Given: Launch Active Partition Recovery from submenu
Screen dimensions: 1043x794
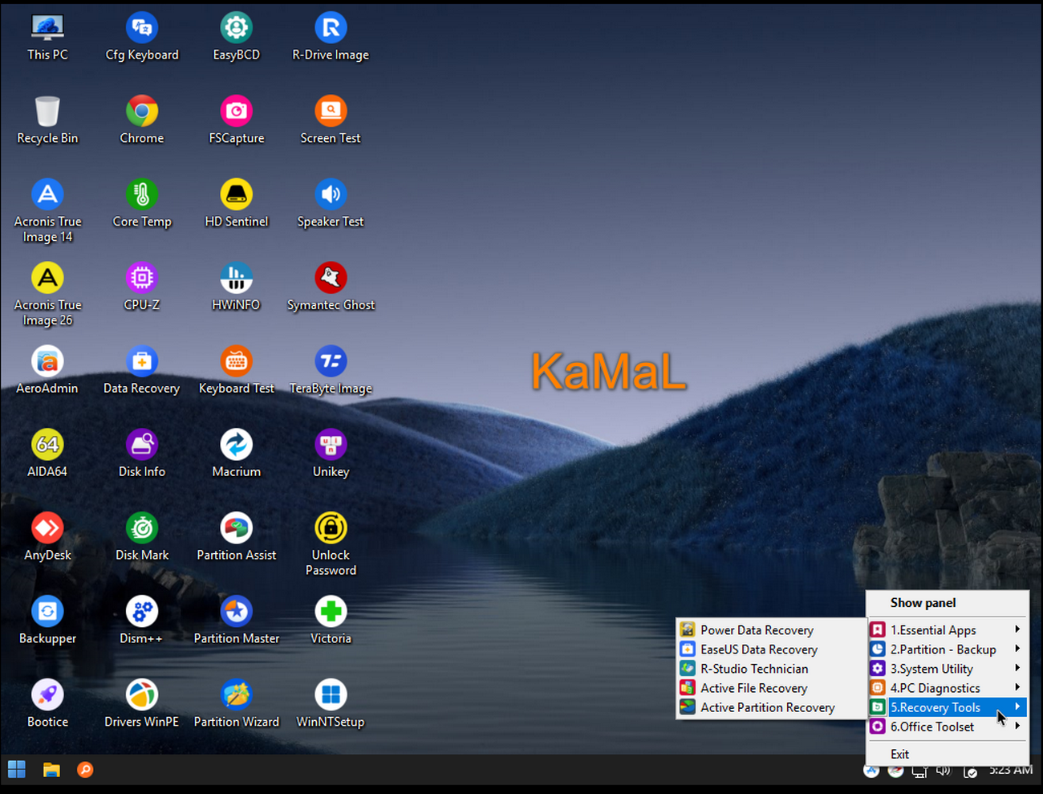Looking at the screenshot, I should pos(771,707).
